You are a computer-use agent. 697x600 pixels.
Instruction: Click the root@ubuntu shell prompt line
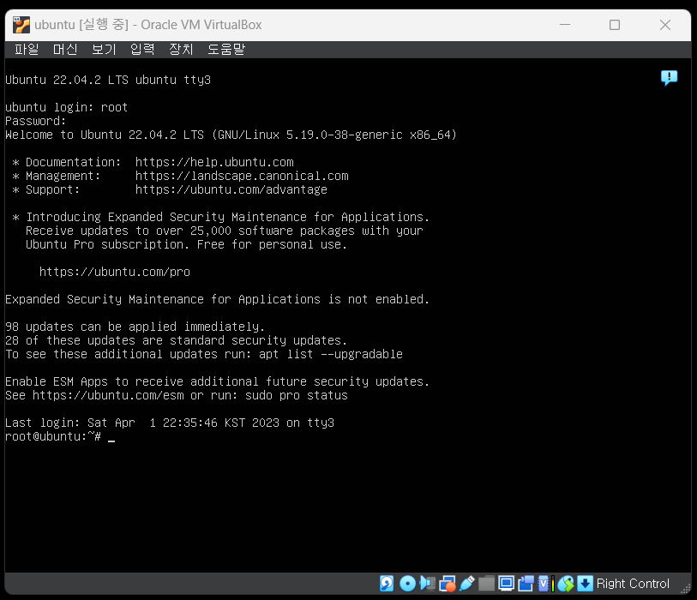coord(60,436)
